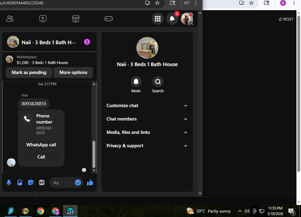Open the notifications bell with badge
301x217 pixels.
[x=172, y=19]
